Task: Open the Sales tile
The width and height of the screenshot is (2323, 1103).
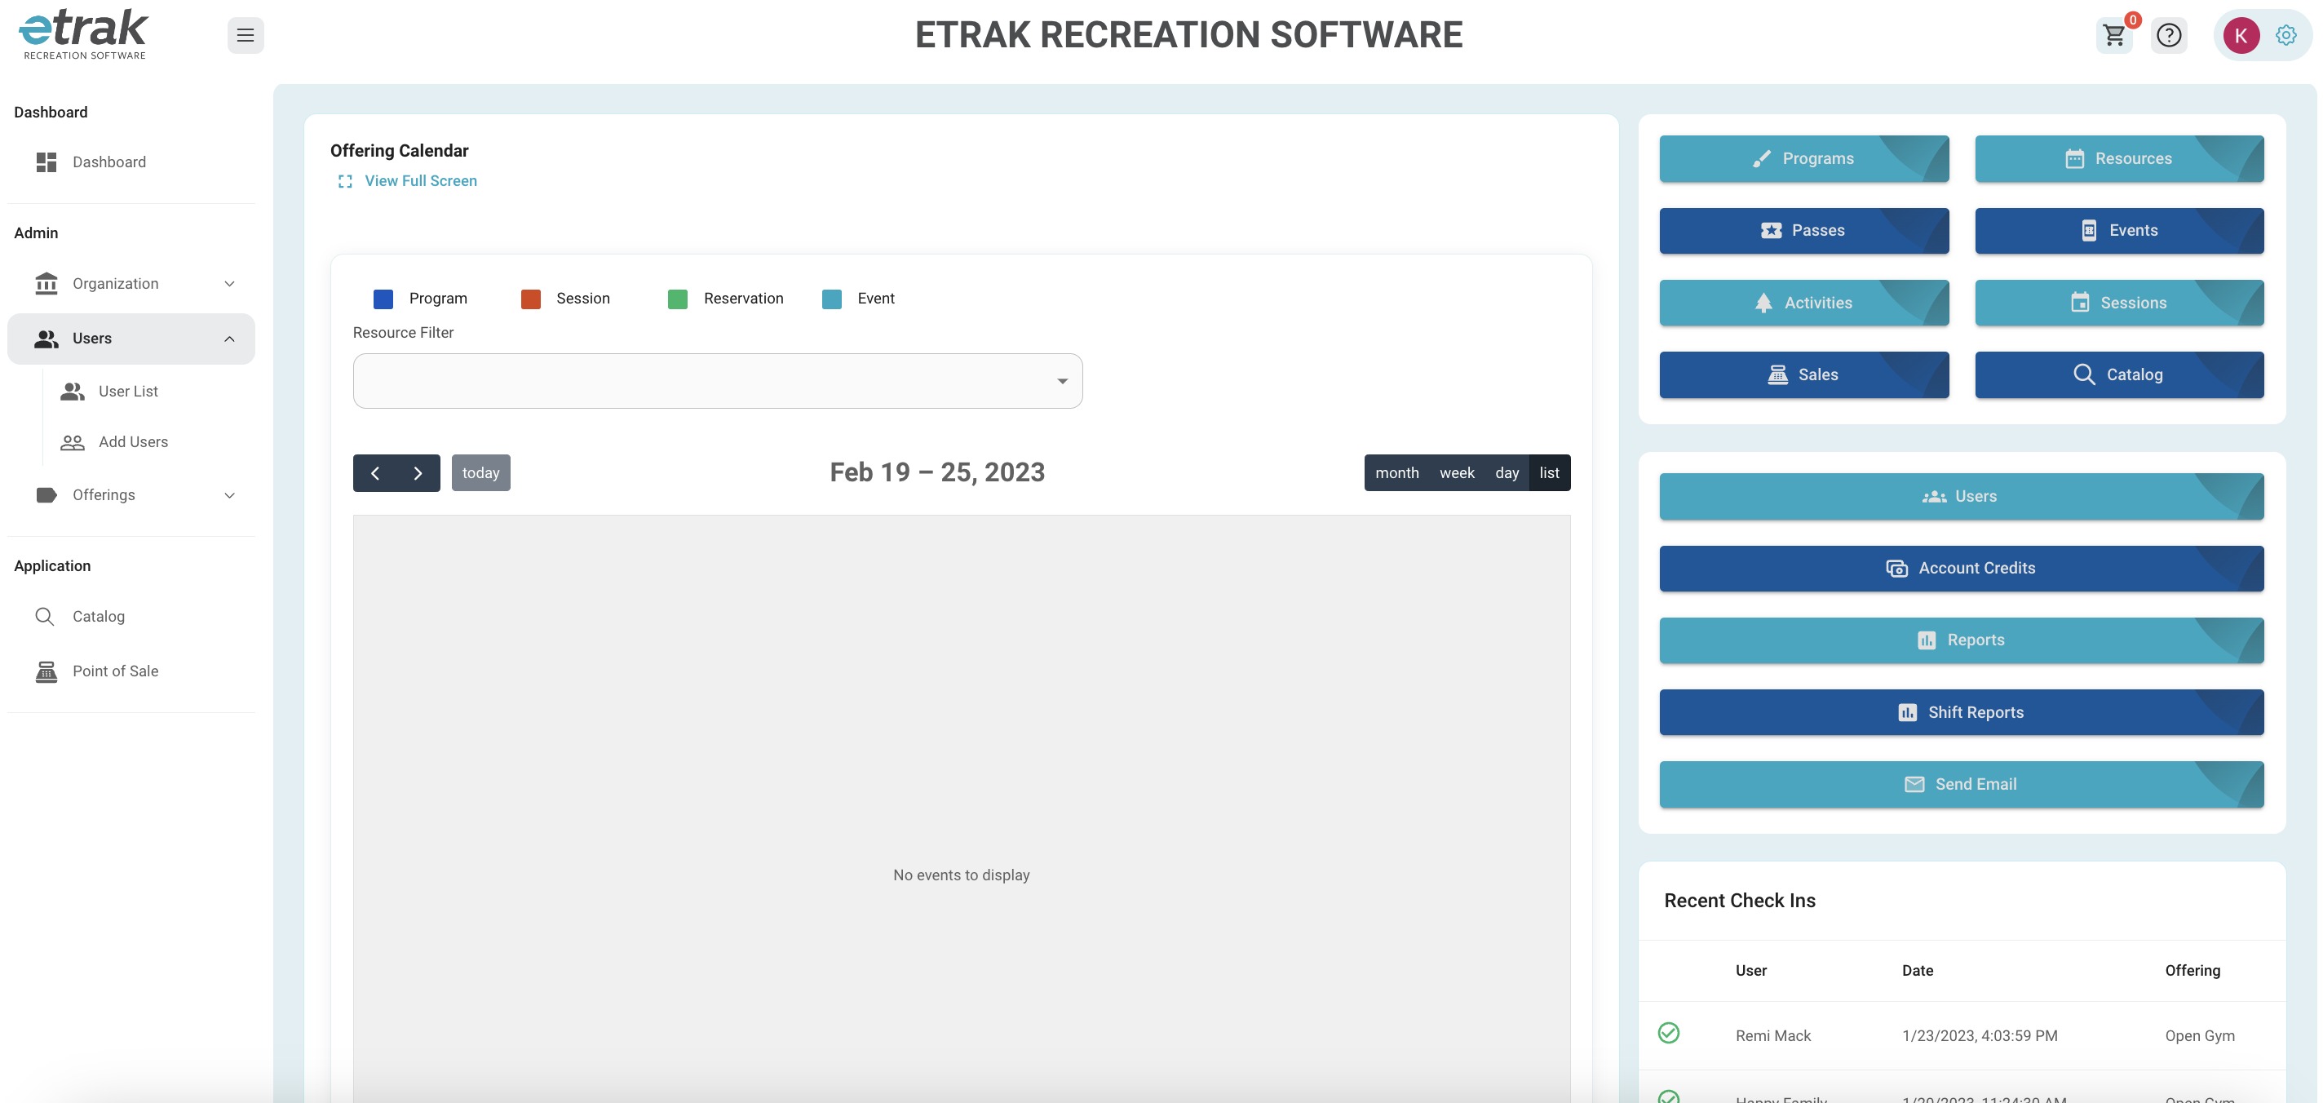Action: click(x=1803, y=374)
